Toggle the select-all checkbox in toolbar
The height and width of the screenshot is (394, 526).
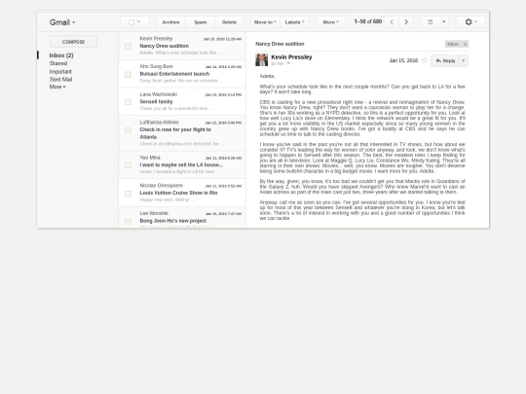[x=131, y=22]
